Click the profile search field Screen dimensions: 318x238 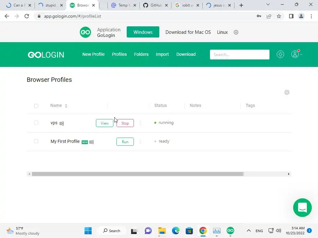(239, 55)
